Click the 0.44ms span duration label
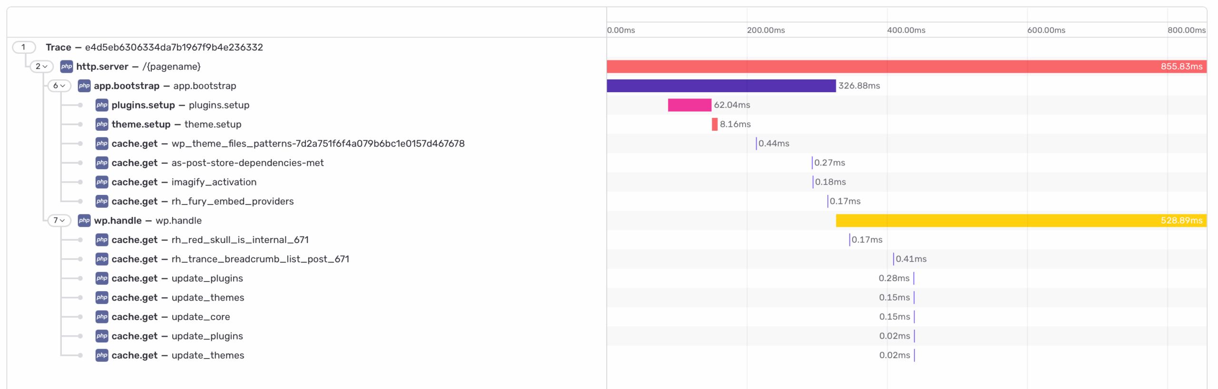This screenshot has width=1218, height=389. (x=773, y=144)
